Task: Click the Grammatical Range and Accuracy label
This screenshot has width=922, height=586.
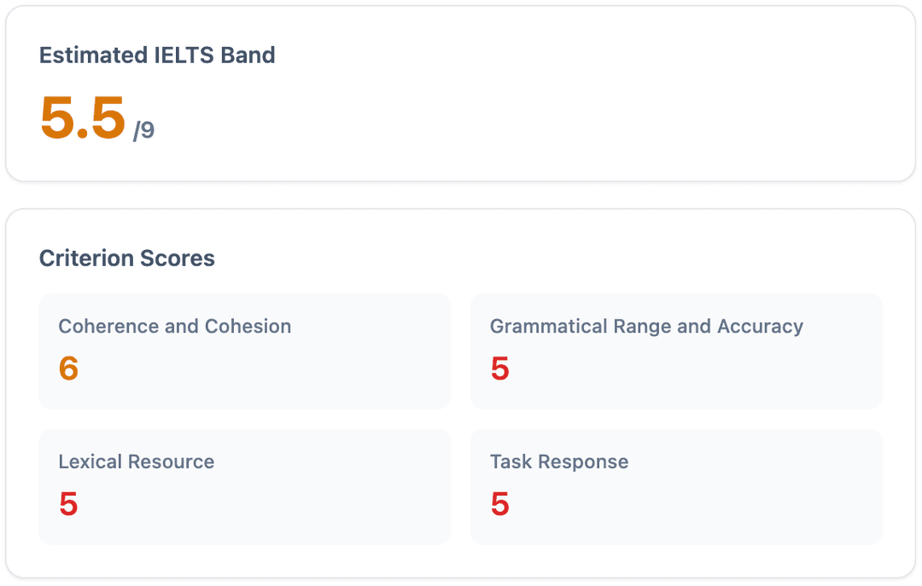Action: tap(647, 326)
